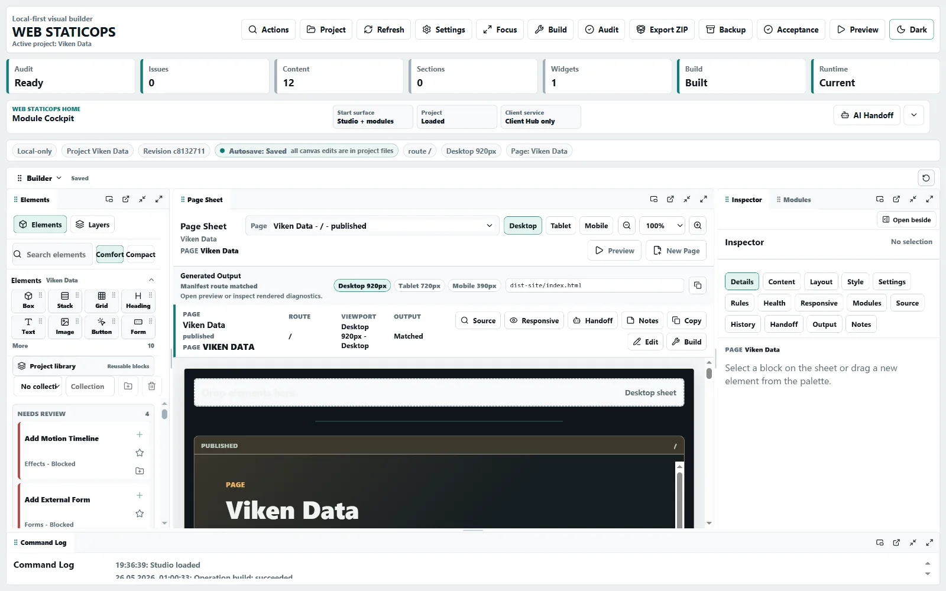Open the Inspector Content tab

[781, 282]
